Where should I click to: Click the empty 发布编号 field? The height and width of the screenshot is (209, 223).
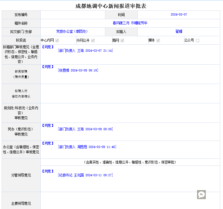[73, 15]
